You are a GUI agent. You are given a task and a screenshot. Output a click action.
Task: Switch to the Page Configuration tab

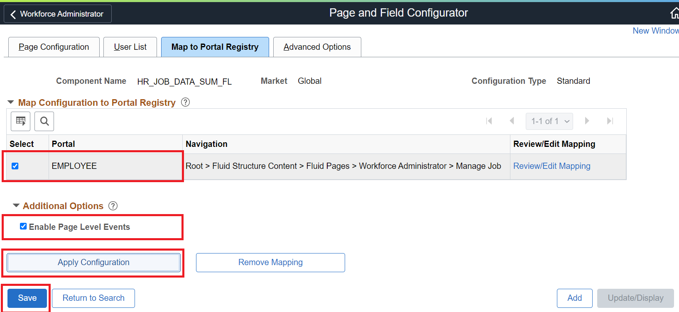tap(54, 47)
